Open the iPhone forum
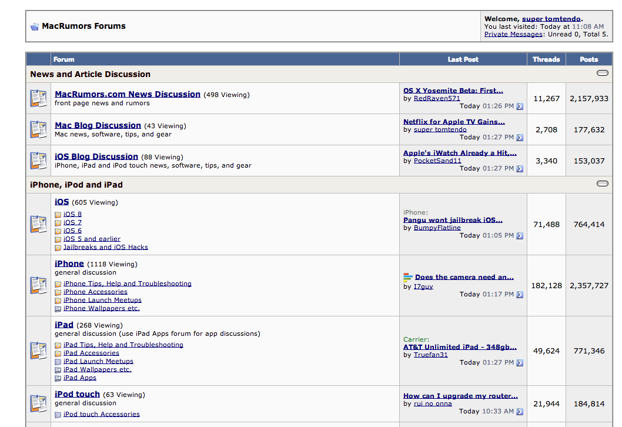Viewport: 622px width, 427px height. point(69,263)
